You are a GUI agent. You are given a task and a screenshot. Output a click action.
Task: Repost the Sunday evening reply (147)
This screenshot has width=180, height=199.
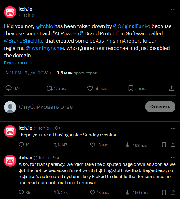(57, 145)
